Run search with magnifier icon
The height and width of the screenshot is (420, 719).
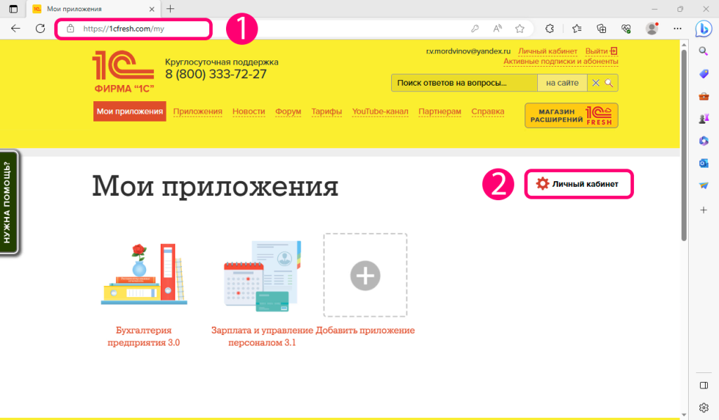(x=609, y=83)
